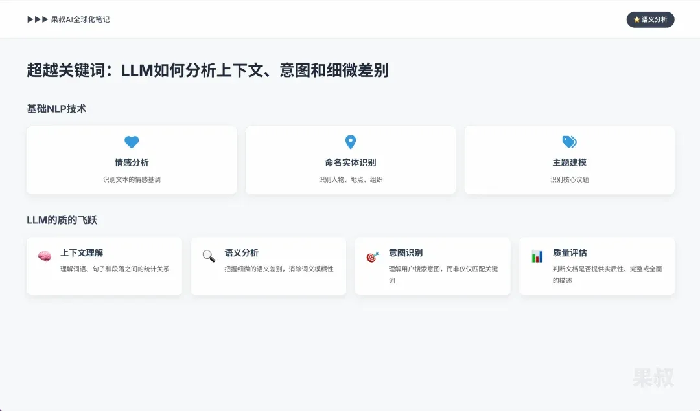Click the blue tags icon for 主题建模

(x=569, y=142)
